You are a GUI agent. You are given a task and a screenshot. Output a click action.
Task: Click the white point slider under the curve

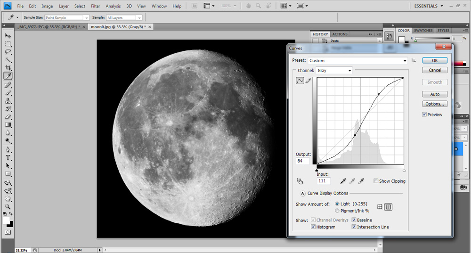coord(404,170)
